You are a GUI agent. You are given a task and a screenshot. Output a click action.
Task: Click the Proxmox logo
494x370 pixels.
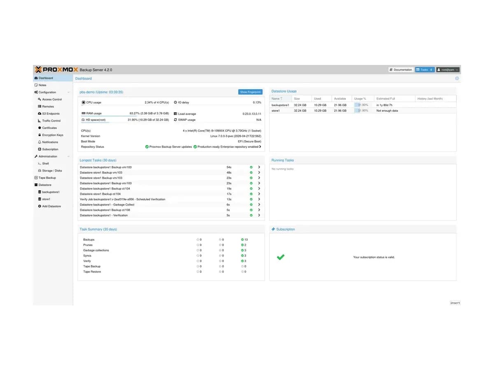click(x=56, y=69)
